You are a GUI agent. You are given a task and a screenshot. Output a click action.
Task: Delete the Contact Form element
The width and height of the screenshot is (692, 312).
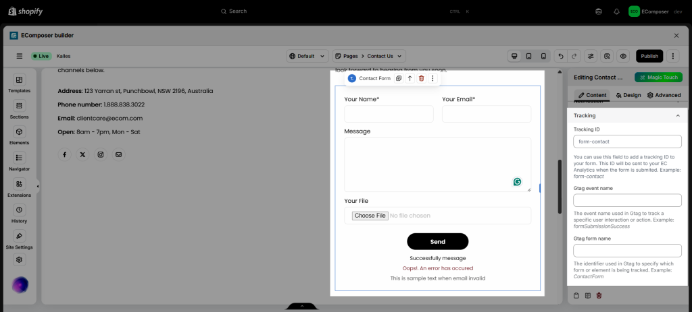coord(421,79)
